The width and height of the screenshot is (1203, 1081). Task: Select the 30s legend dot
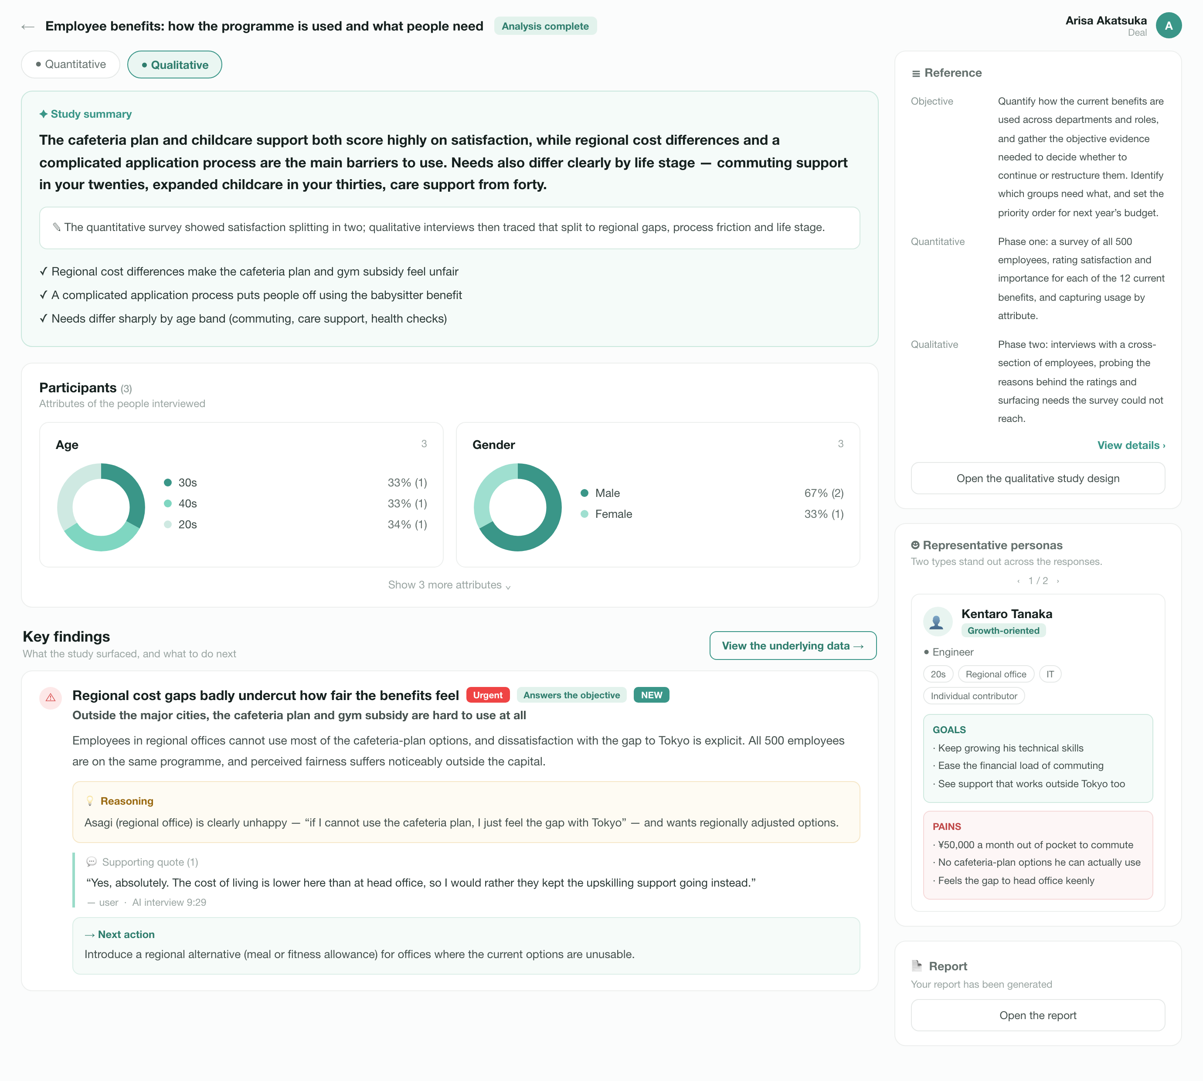pyautogui.click(x=167, y=482)
